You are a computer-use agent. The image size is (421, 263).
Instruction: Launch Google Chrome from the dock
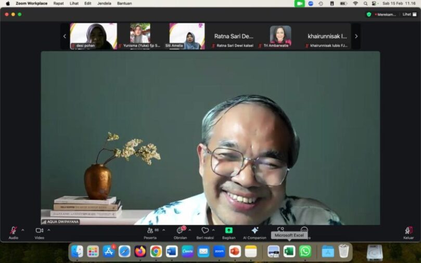156,252
